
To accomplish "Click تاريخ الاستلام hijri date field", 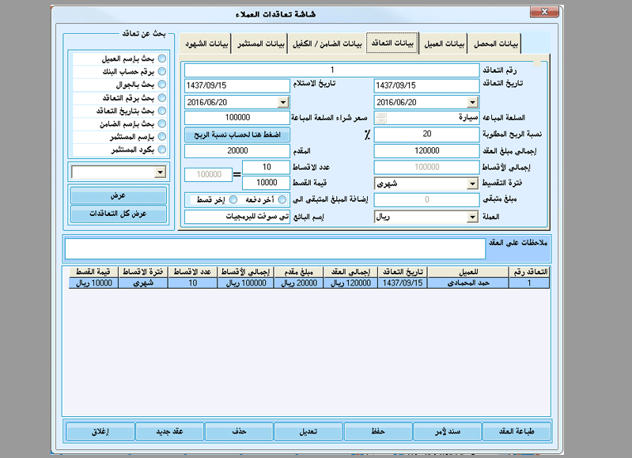I will tap(237, 85).
